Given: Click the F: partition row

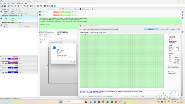Looking at the screenshot, I should pyautogui.click(x=19, y=71).
